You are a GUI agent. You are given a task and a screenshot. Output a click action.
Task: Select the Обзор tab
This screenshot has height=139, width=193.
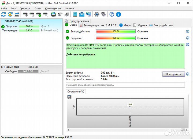(x=71, y=25)
